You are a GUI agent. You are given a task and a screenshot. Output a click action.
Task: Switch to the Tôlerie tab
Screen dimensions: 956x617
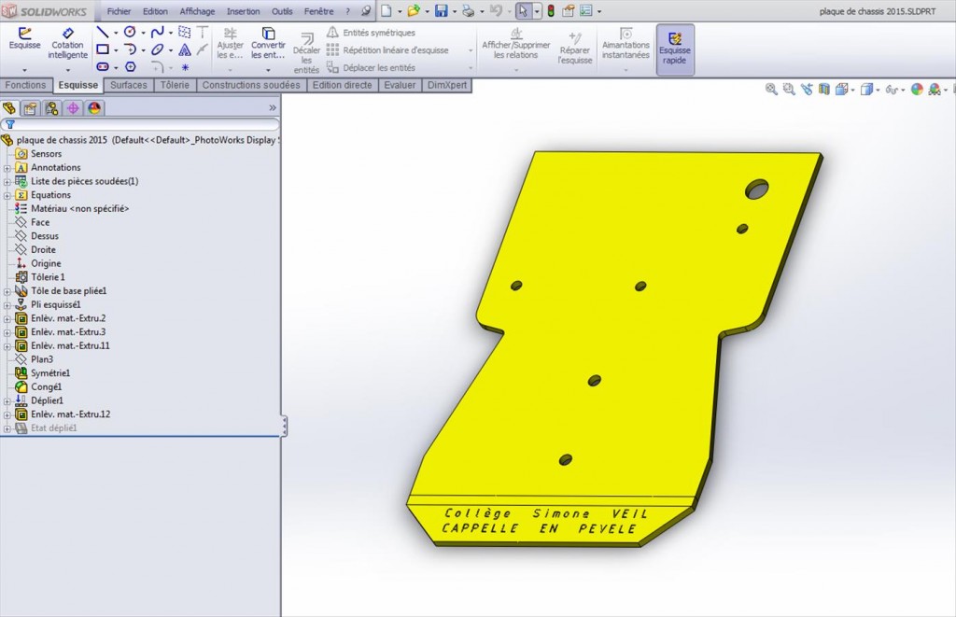pyautogui.click(x=175, y=85)
